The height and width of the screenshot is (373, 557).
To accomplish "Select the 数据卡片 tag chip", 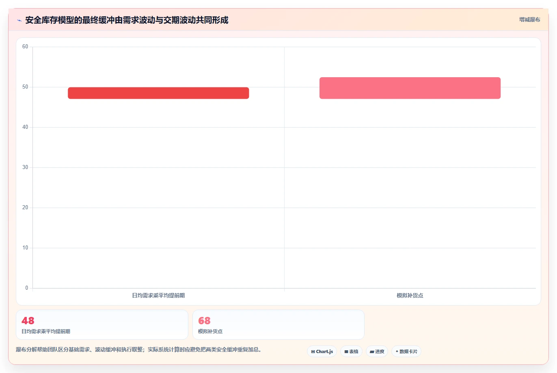I will pyautogui.click(x=406, y=351).
